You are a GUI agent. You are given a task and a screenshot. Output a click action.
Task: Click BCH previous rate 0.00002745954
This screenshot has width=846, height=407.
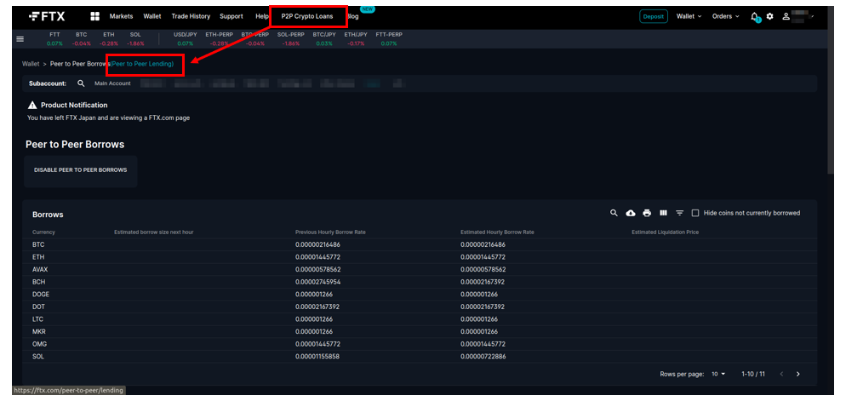point(317,282)
